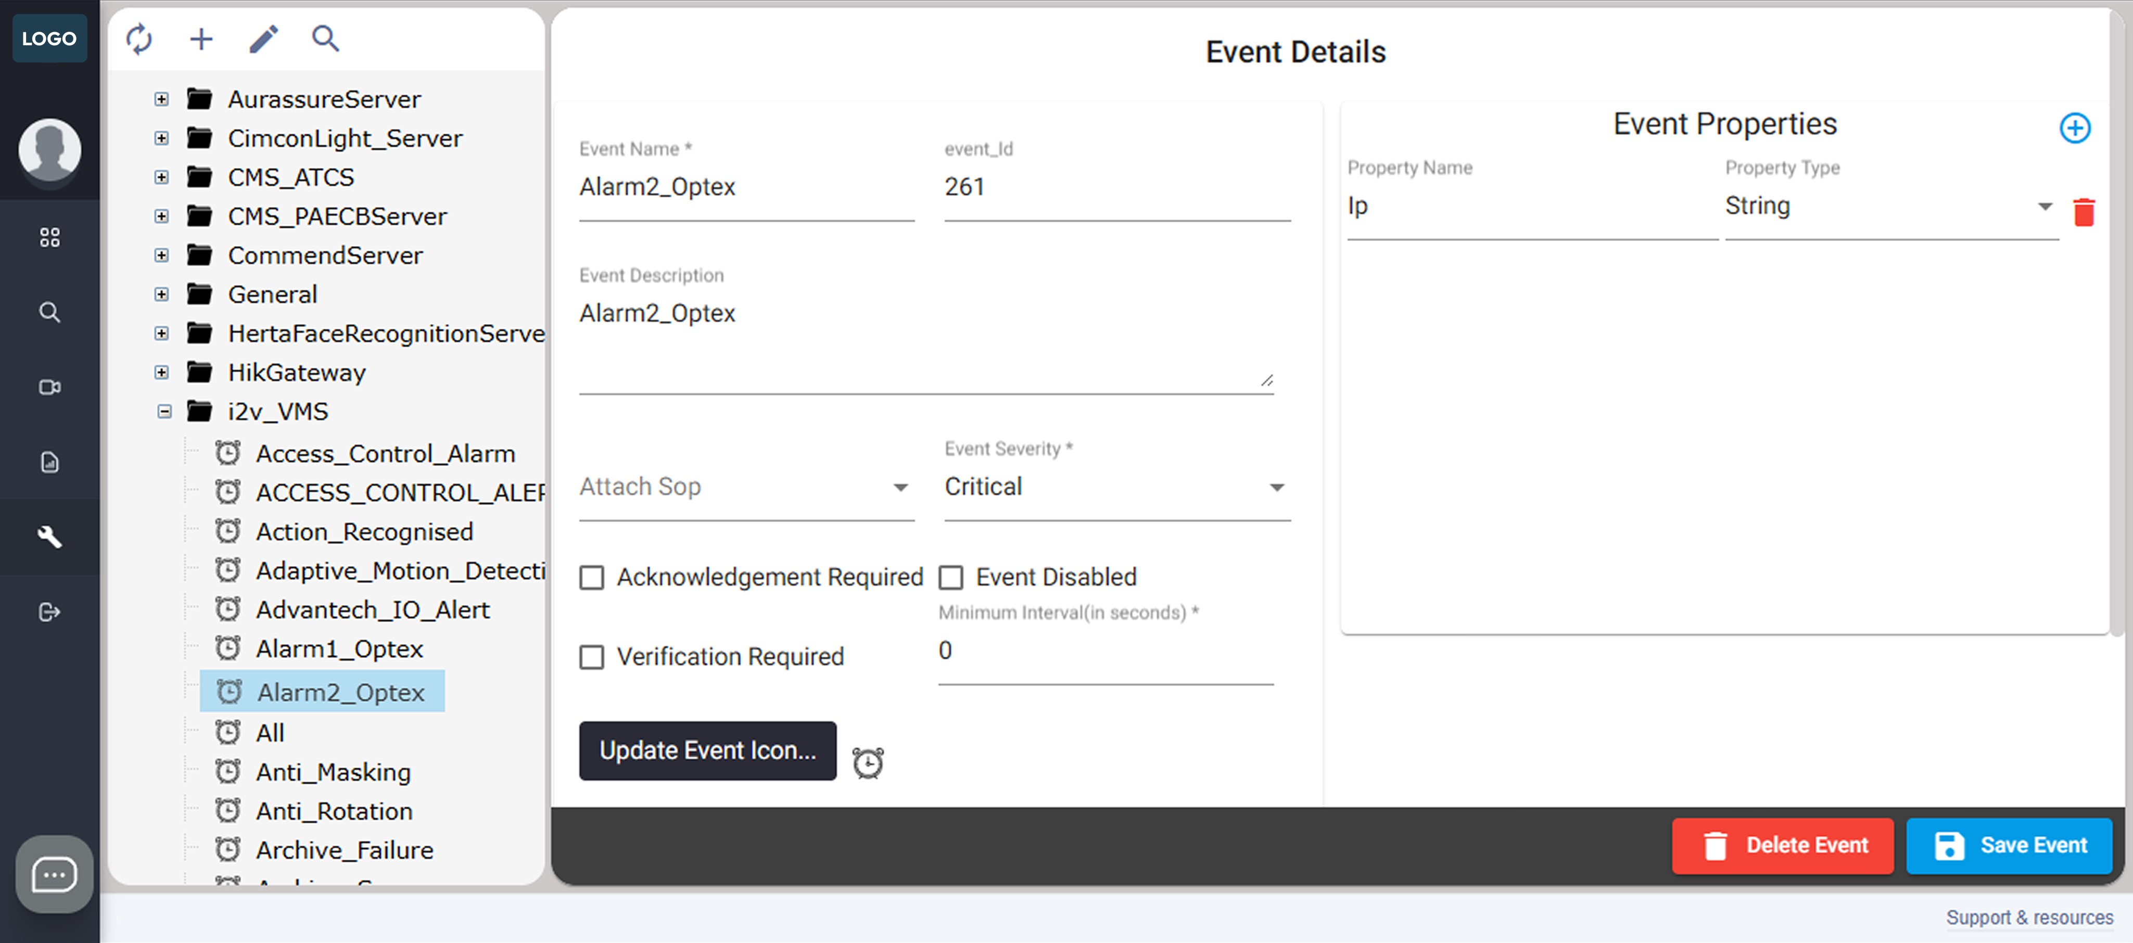
Task: Click the magnifier search icon above tree
Action: pos(325,39)
